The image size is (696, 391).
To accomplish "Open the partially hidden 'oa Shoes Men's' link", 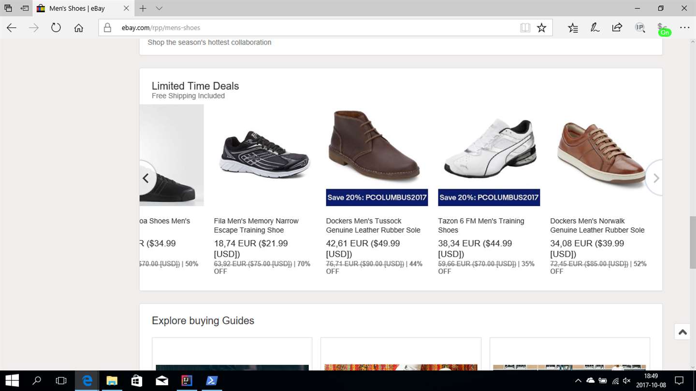I will 165,221.
